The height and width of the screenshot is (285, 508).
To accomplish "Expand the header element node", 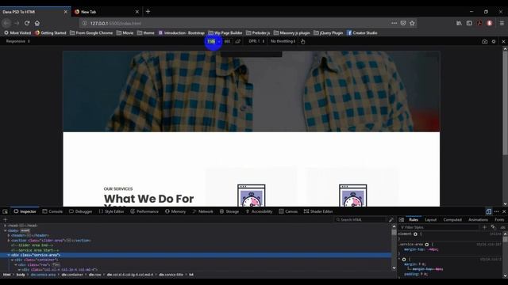I will [x=9, y=236].
